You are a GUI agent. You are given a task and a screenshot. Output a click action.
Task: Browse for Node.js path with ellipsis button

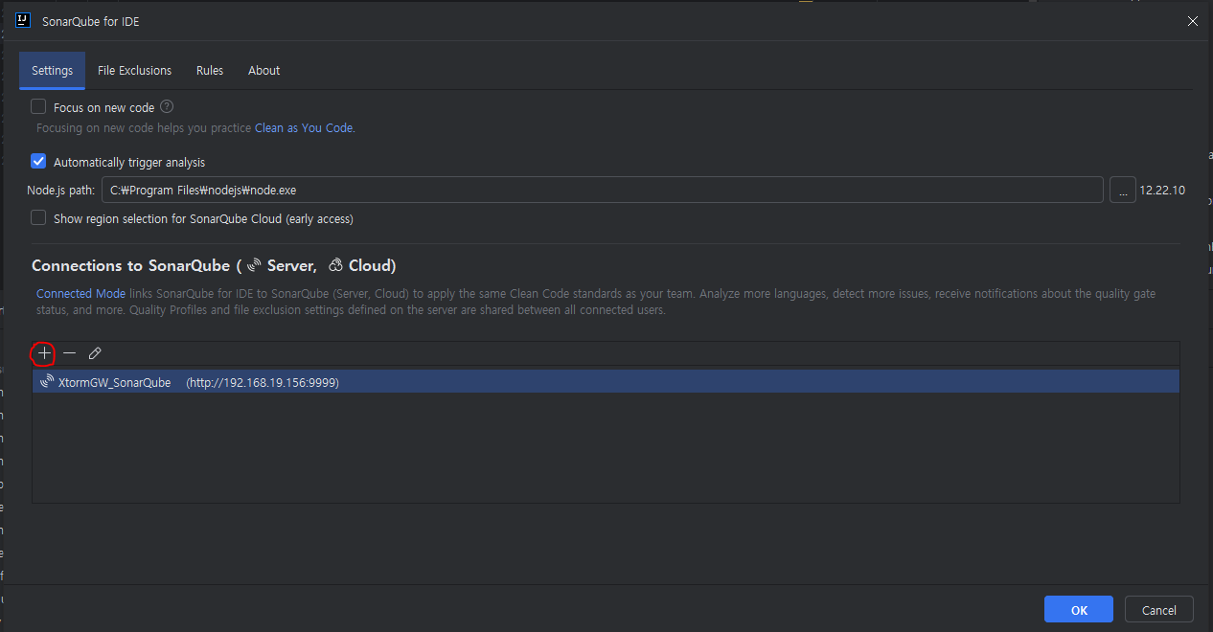pyautogui.click(x=1123, y=190)
